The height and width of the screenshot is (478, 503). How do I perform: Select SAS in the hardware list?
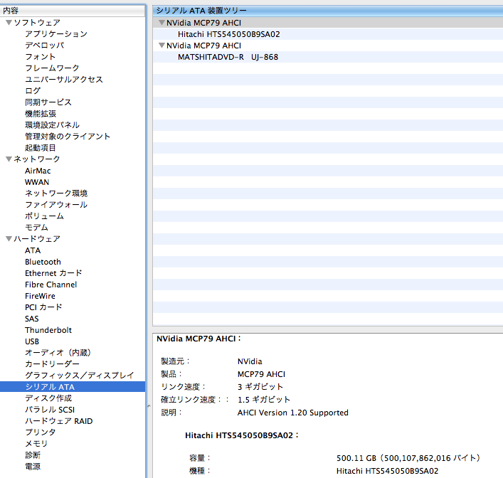click(x=32, y=319)
